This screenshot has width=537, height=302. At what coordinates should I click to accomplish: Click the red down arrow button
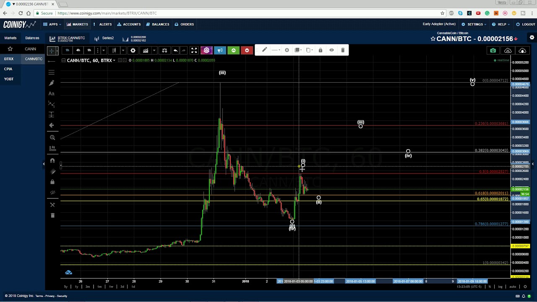coord(247,50)
